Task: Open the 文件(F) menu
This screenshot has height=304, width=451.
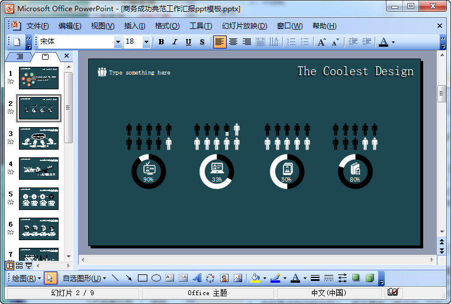Action: pos(38,26)
